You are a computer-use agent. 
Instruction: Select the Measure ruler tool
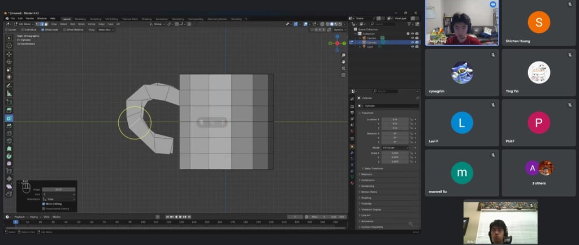click(9, 93)
